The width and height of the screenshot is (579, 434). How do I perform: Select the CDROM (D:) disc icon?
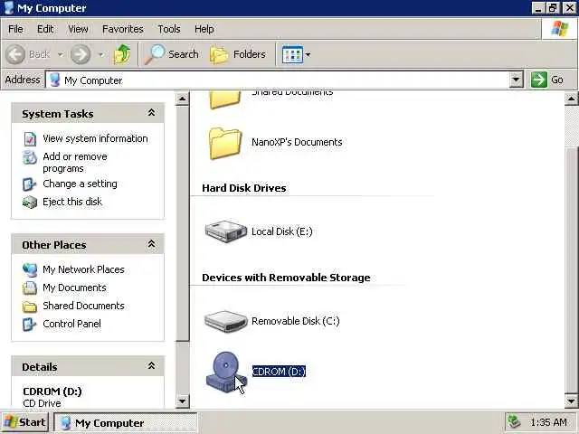(225, 372)
